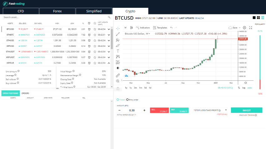Viewport: 266px width, 149px height.
Task: Favorite the XRPUSD asset
Action: [x=95, y=46]
